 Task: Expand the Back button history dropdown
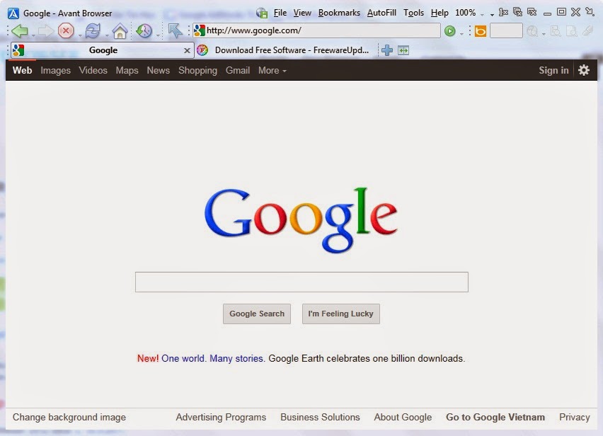pos(33,35)
